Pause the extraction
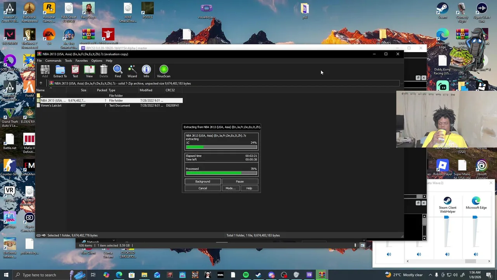 pos(240,182)
